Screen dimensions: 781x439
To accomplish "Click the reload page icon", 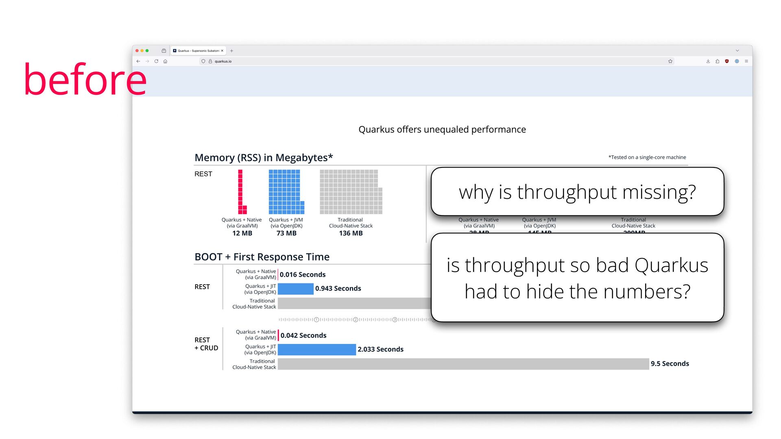I will [x=156, y=61].
